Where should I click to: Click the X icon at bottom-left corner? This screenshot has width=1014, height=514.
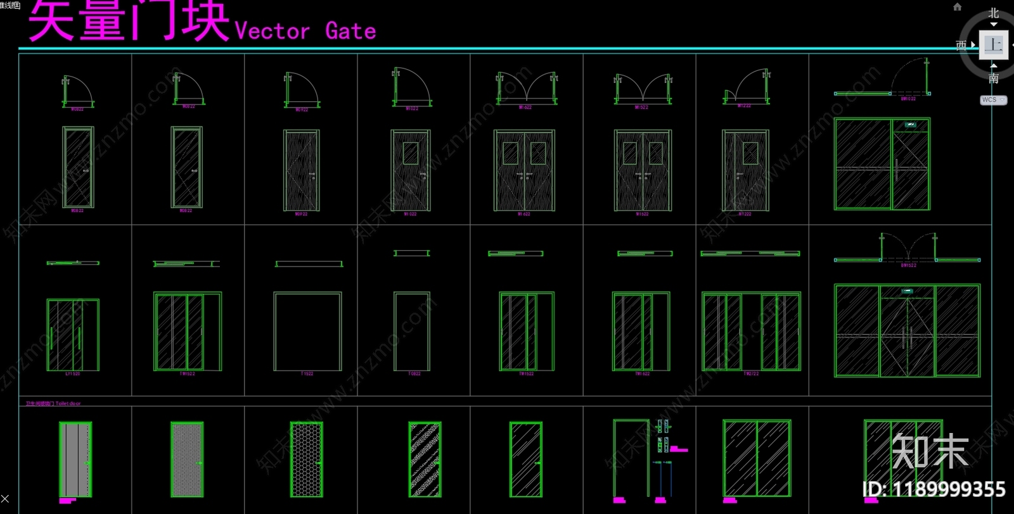coord(5,499)
